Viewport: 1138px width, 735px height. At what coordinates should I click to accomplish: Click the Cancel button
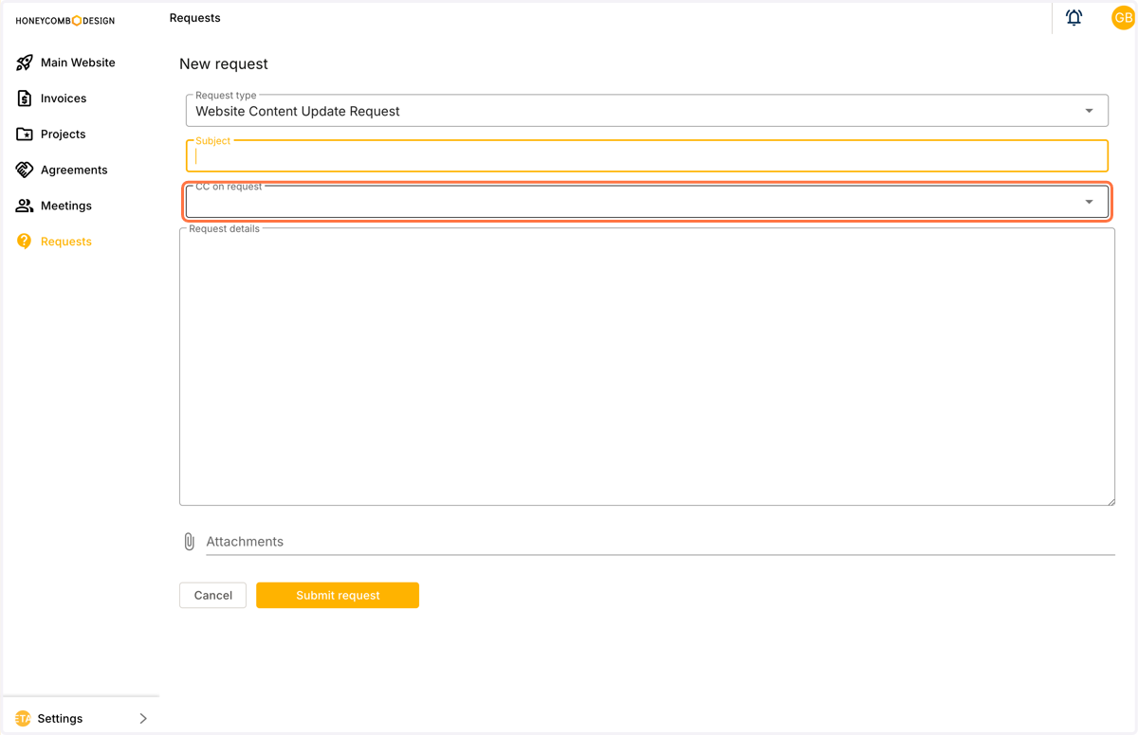(x=212, y=595)
